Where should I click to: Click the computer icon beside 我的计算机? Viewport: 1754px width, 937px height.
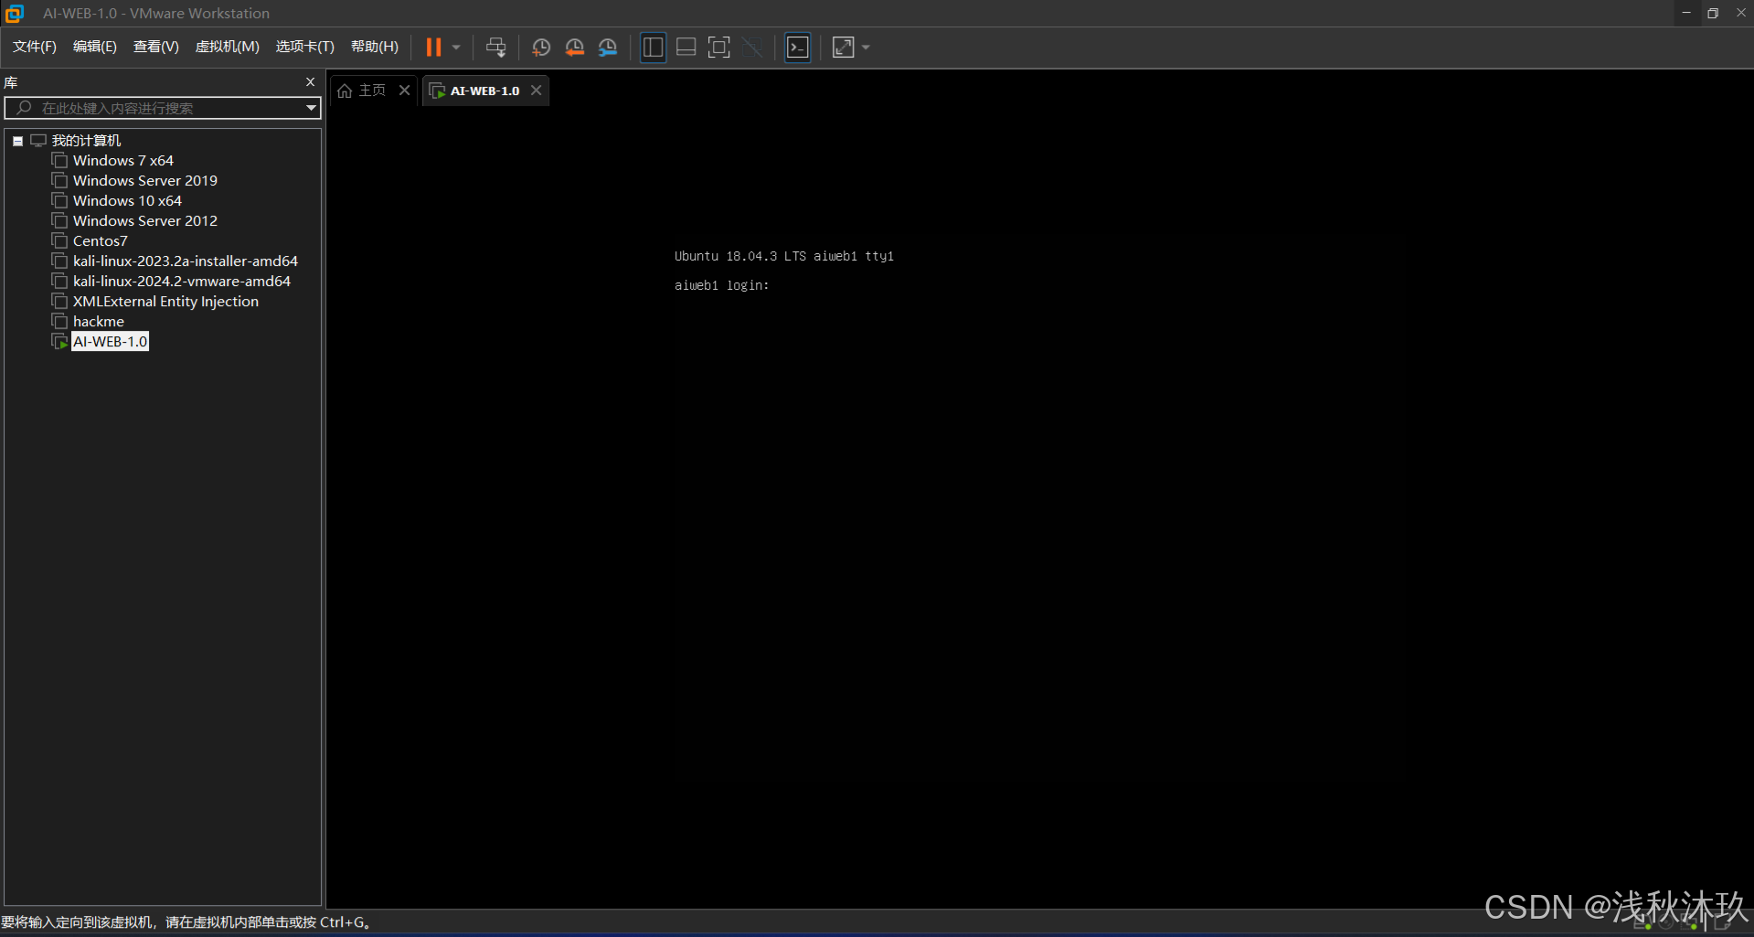pos(38,141)
